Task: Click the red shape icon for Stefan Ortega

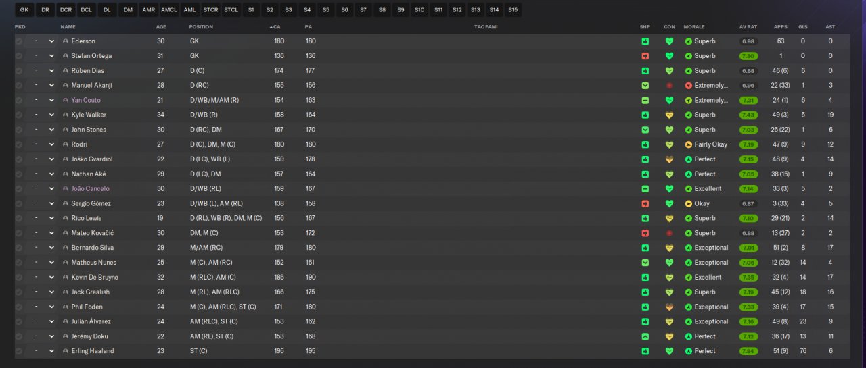Action: (x=645, y=56)
